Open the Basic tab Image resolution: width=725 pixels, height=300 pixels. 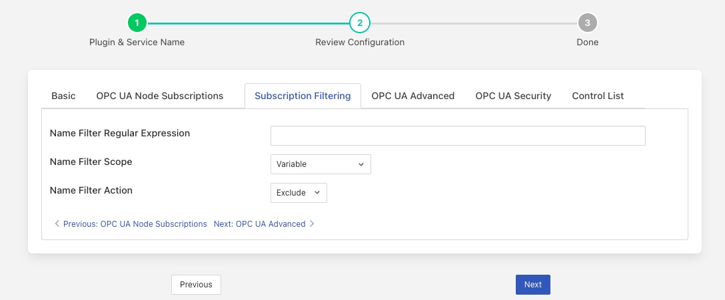point(63,96)
